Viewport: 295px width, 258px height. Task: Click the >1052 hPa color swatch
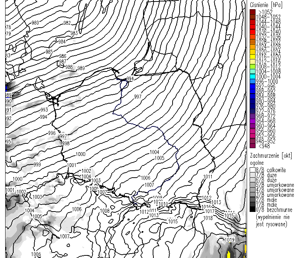[x=252, y=12]
